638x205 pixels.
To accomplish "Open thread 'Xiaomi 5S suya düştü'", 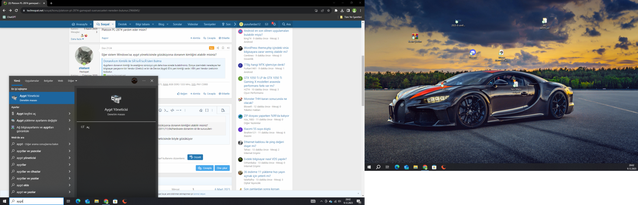I will (x=257, y=129).
